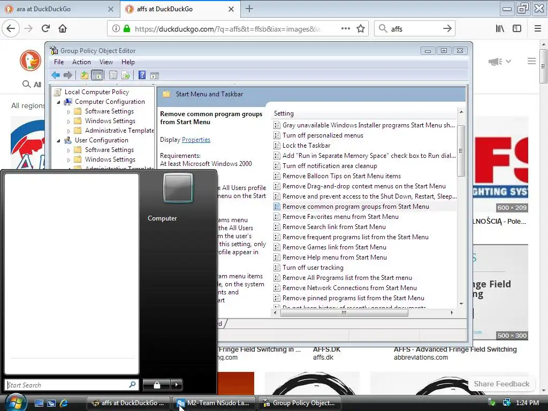Click the Start menu search magnifier icon
The image size is (548, 411).
[x=133, y=384]
